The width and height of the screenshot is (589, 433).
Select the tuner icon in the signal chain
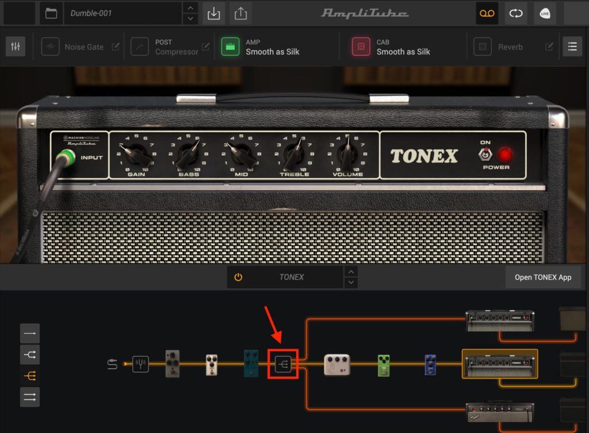(x=141, y=364)
